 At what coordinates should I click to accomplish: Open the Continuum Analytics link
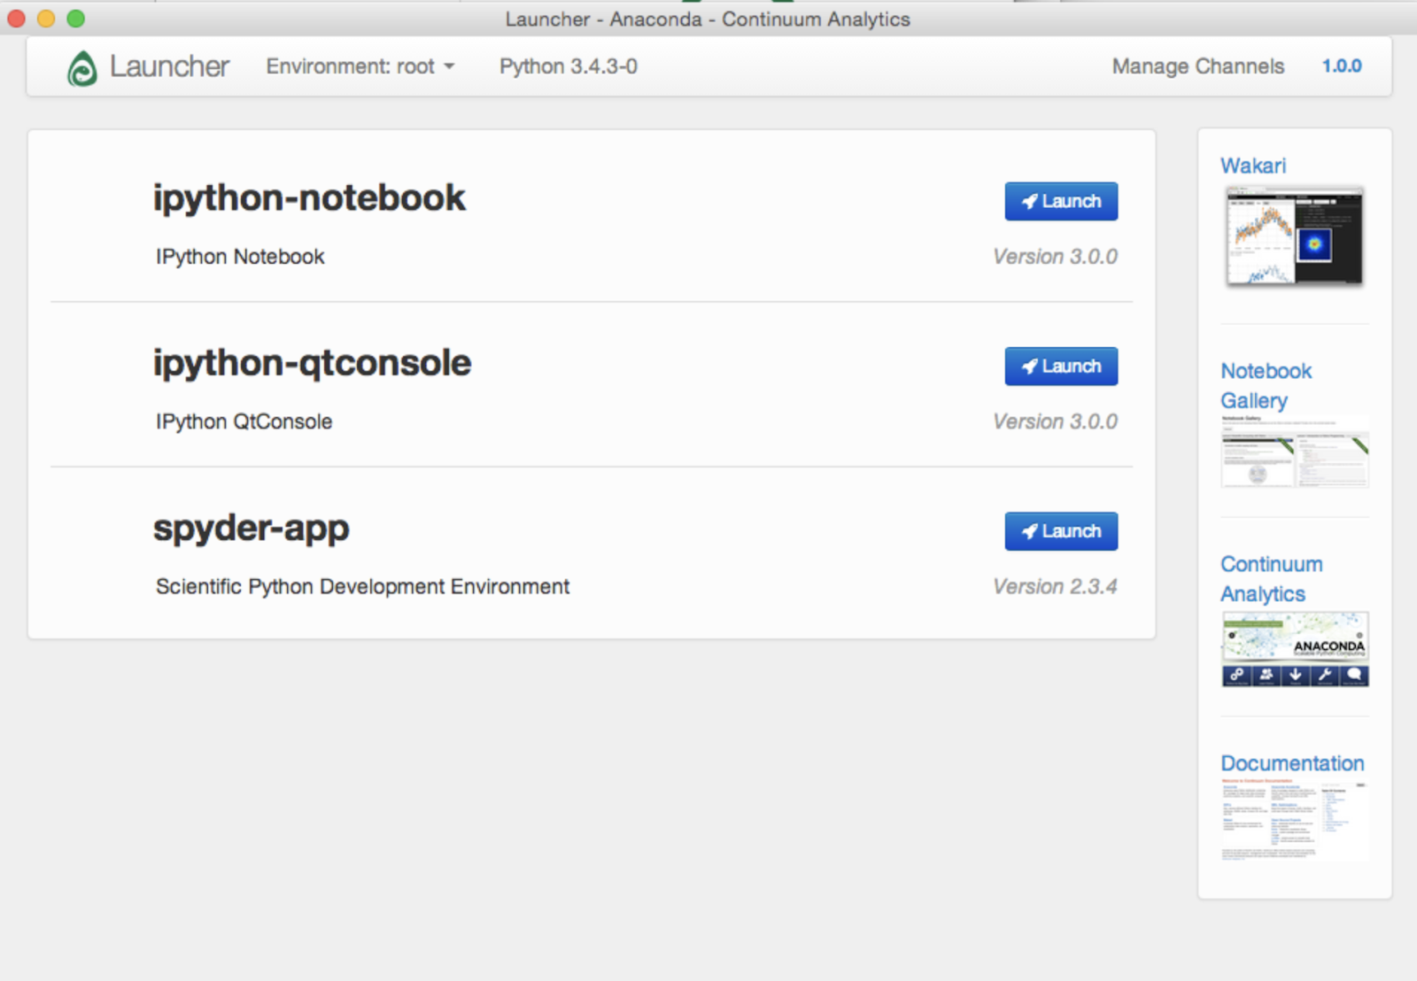pos(1271,579)
